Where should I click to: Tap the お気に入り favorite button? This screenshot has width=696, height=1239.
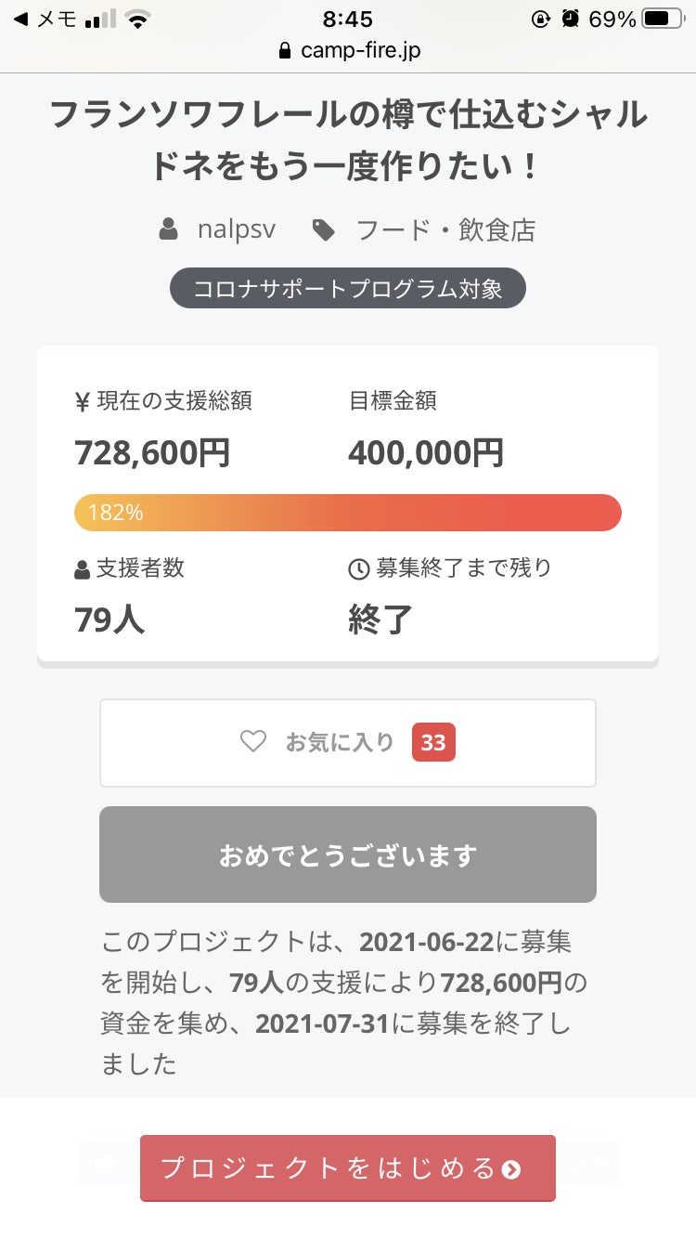tap(348, 743)
